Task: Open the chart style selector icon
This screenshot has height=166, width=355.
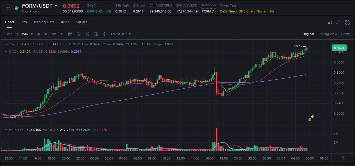Action: (78, 34)
